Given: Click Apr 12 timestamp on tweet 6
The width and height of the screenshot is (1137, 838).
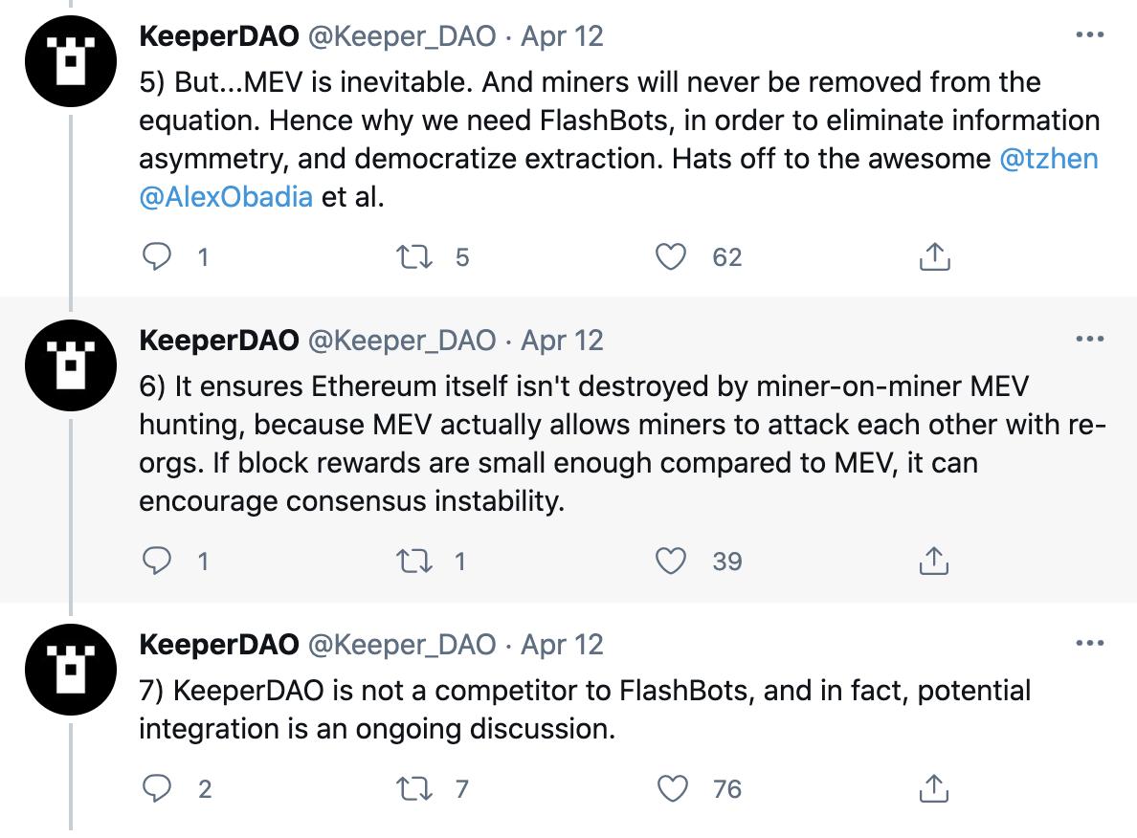Looking at the screenshot, I should (562, 340).
